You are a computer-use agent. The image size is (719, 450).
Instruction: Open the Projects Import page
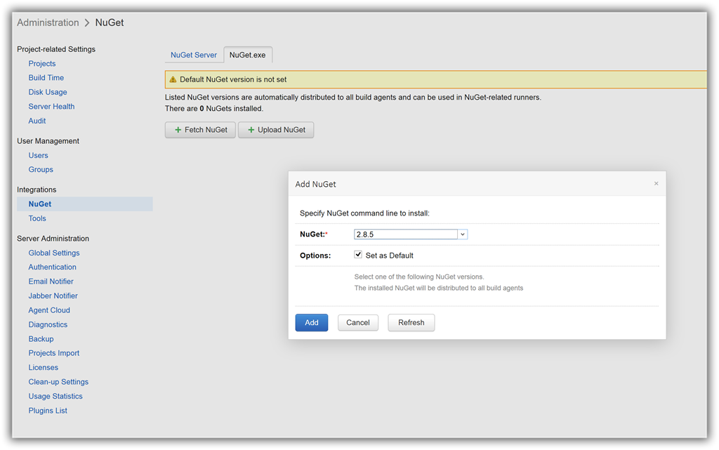click(53, 353)
